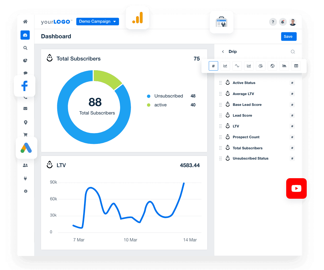Click the YouTube icon

tap(296, 188)
